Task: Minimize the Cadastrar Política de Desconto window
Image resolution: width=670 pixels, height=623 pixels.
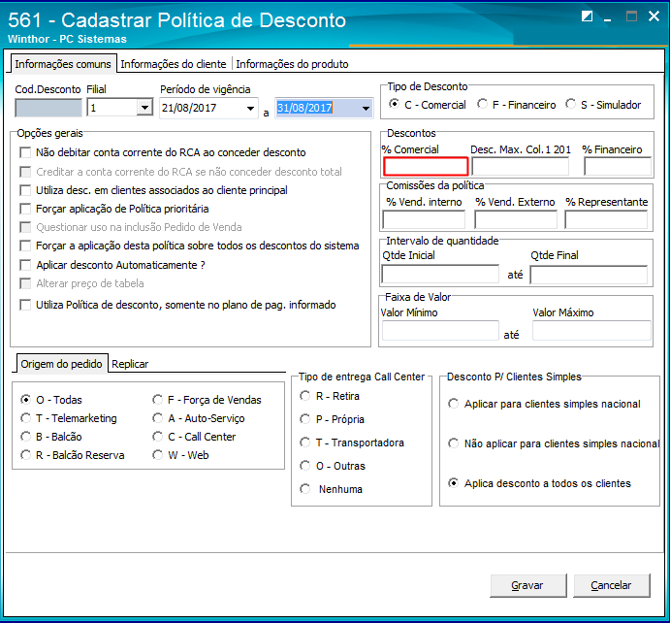Action: pyautogui.click(x=607, y=19)
